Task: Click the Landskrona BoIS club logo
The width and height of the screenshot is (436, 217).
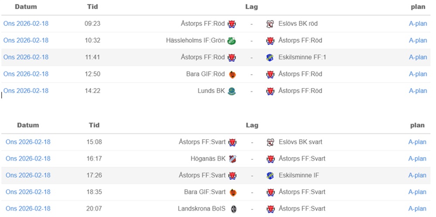Action: [233, 209]
